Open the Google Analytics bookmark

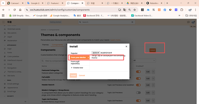coord(60,16)
